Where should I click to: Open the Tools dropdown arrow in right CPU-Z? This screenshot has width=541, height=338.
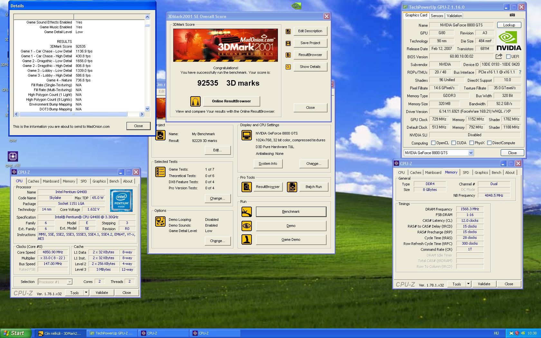coord(468,284)
